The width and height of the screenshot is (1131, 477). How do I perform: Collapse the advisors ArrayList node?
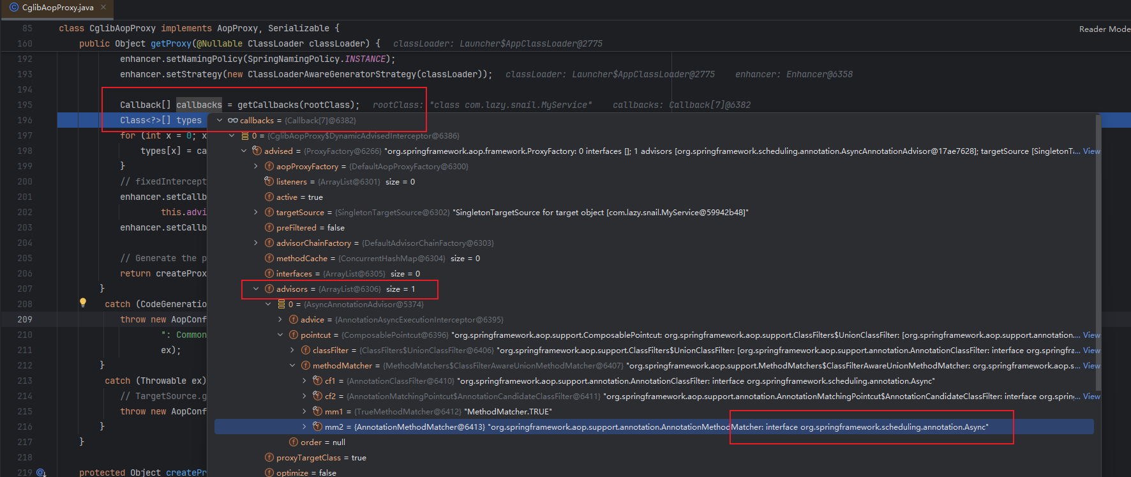coord(256,289)
